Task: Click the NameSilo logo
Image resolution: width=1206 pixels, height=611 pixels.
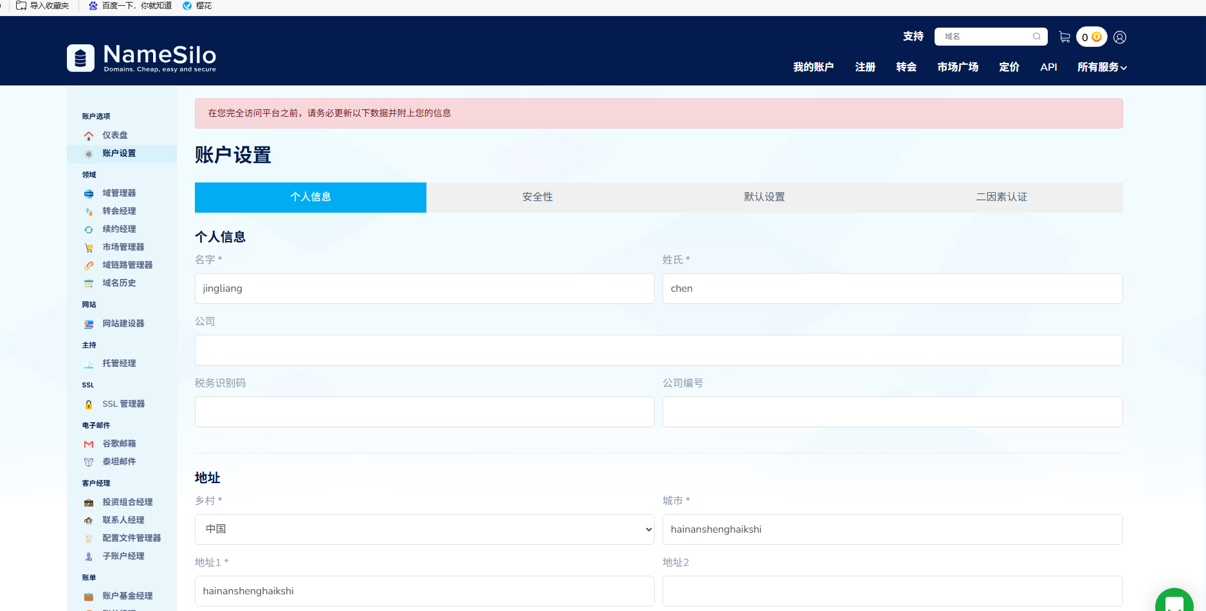Action: 142,58
